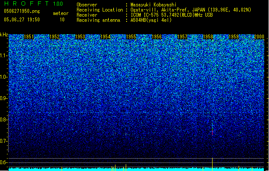This screenshot has width=269, height=171.
Task: Click the yellow spike below 1955
Action: click(126, 168)
